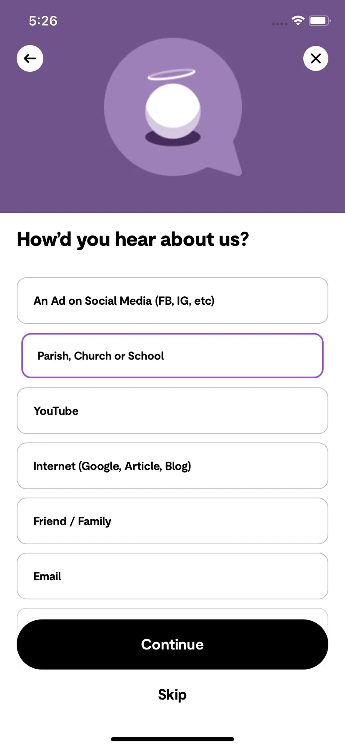
Task: Click the battery indicator icon
Action: [320, 20]
